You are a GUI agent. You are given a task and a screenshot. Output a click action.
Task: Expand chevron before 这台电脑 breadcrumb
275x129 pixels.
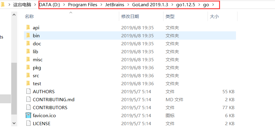(x=9, y=5)
